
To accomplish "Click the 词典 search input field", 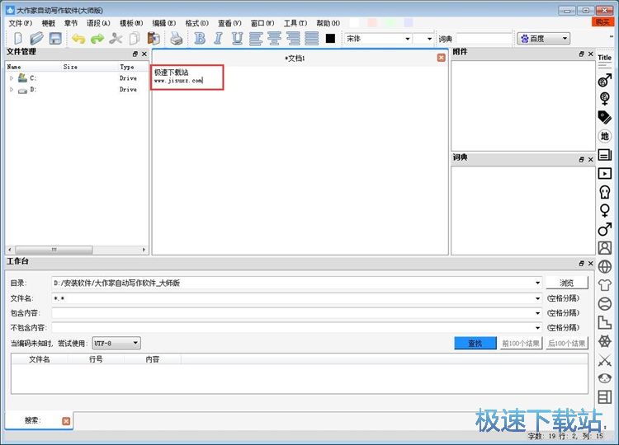I will (x=484, y=39).
